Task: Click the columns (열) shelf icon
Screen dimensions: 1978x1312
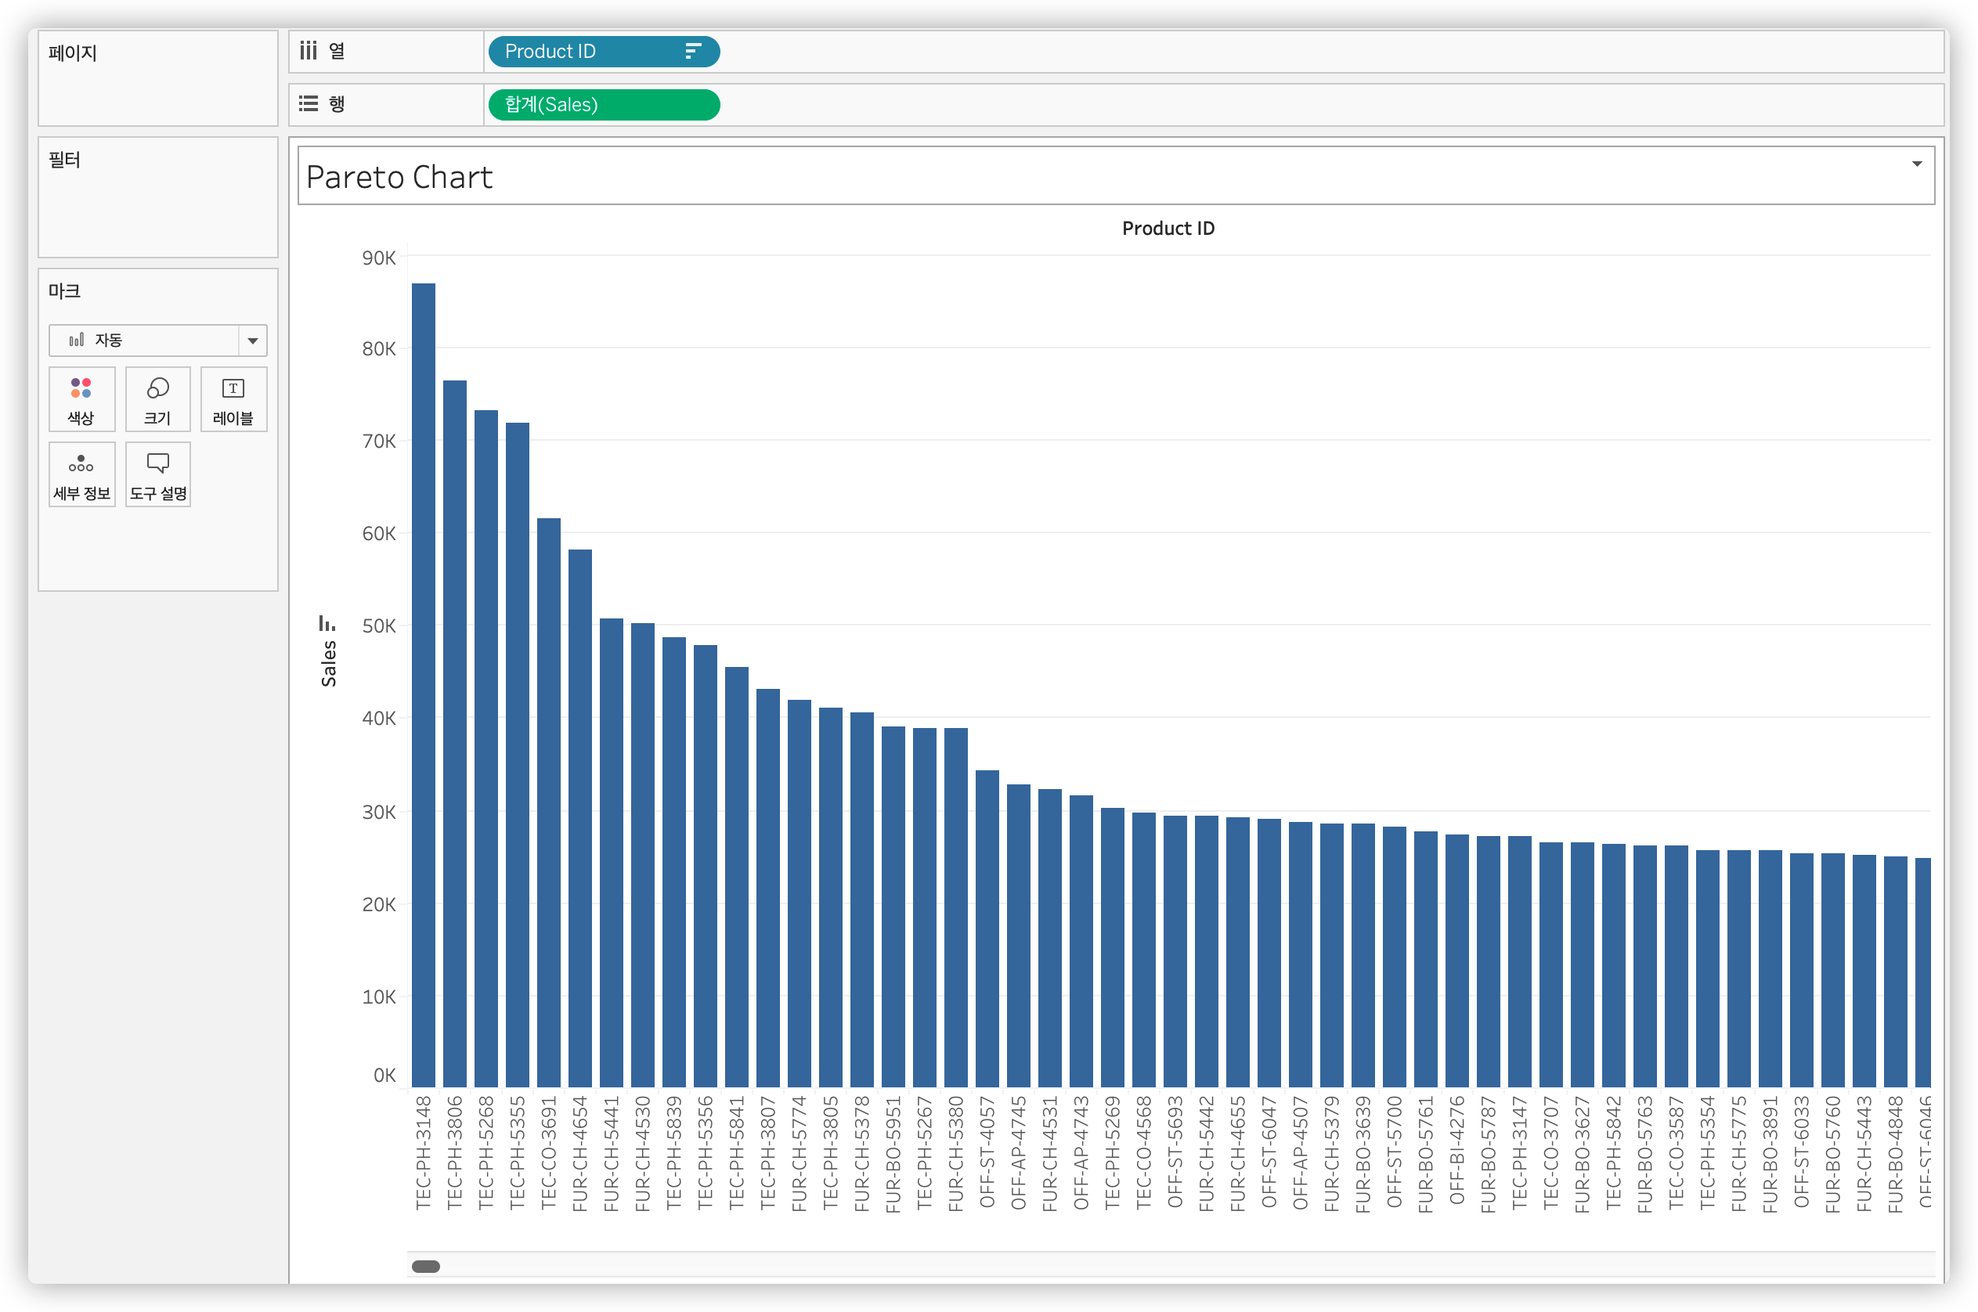Action: pos(308,51)
